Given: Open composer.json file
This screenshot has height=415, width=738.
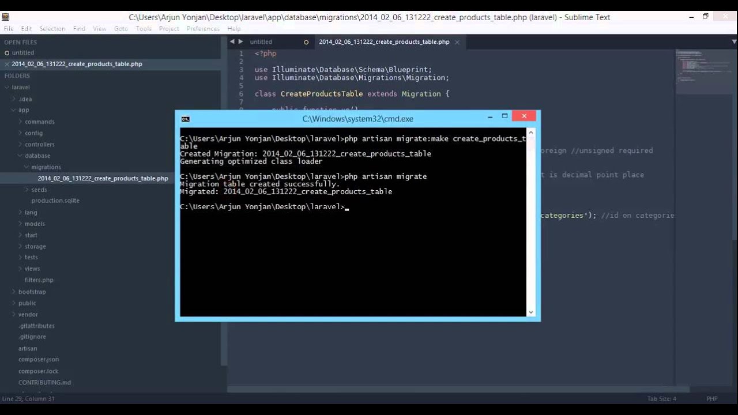Looking at the screenshot, I should pyautogui.click(x=39, y=359).
